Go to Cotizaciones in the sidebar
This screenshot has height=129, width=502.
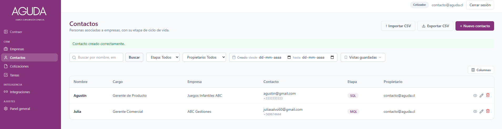(16, 66)
